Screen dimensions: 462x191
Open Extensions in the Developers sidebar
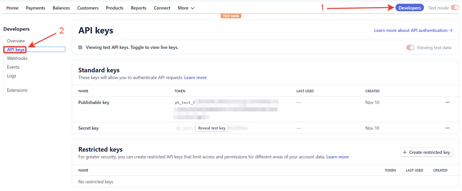pos(17,90)
